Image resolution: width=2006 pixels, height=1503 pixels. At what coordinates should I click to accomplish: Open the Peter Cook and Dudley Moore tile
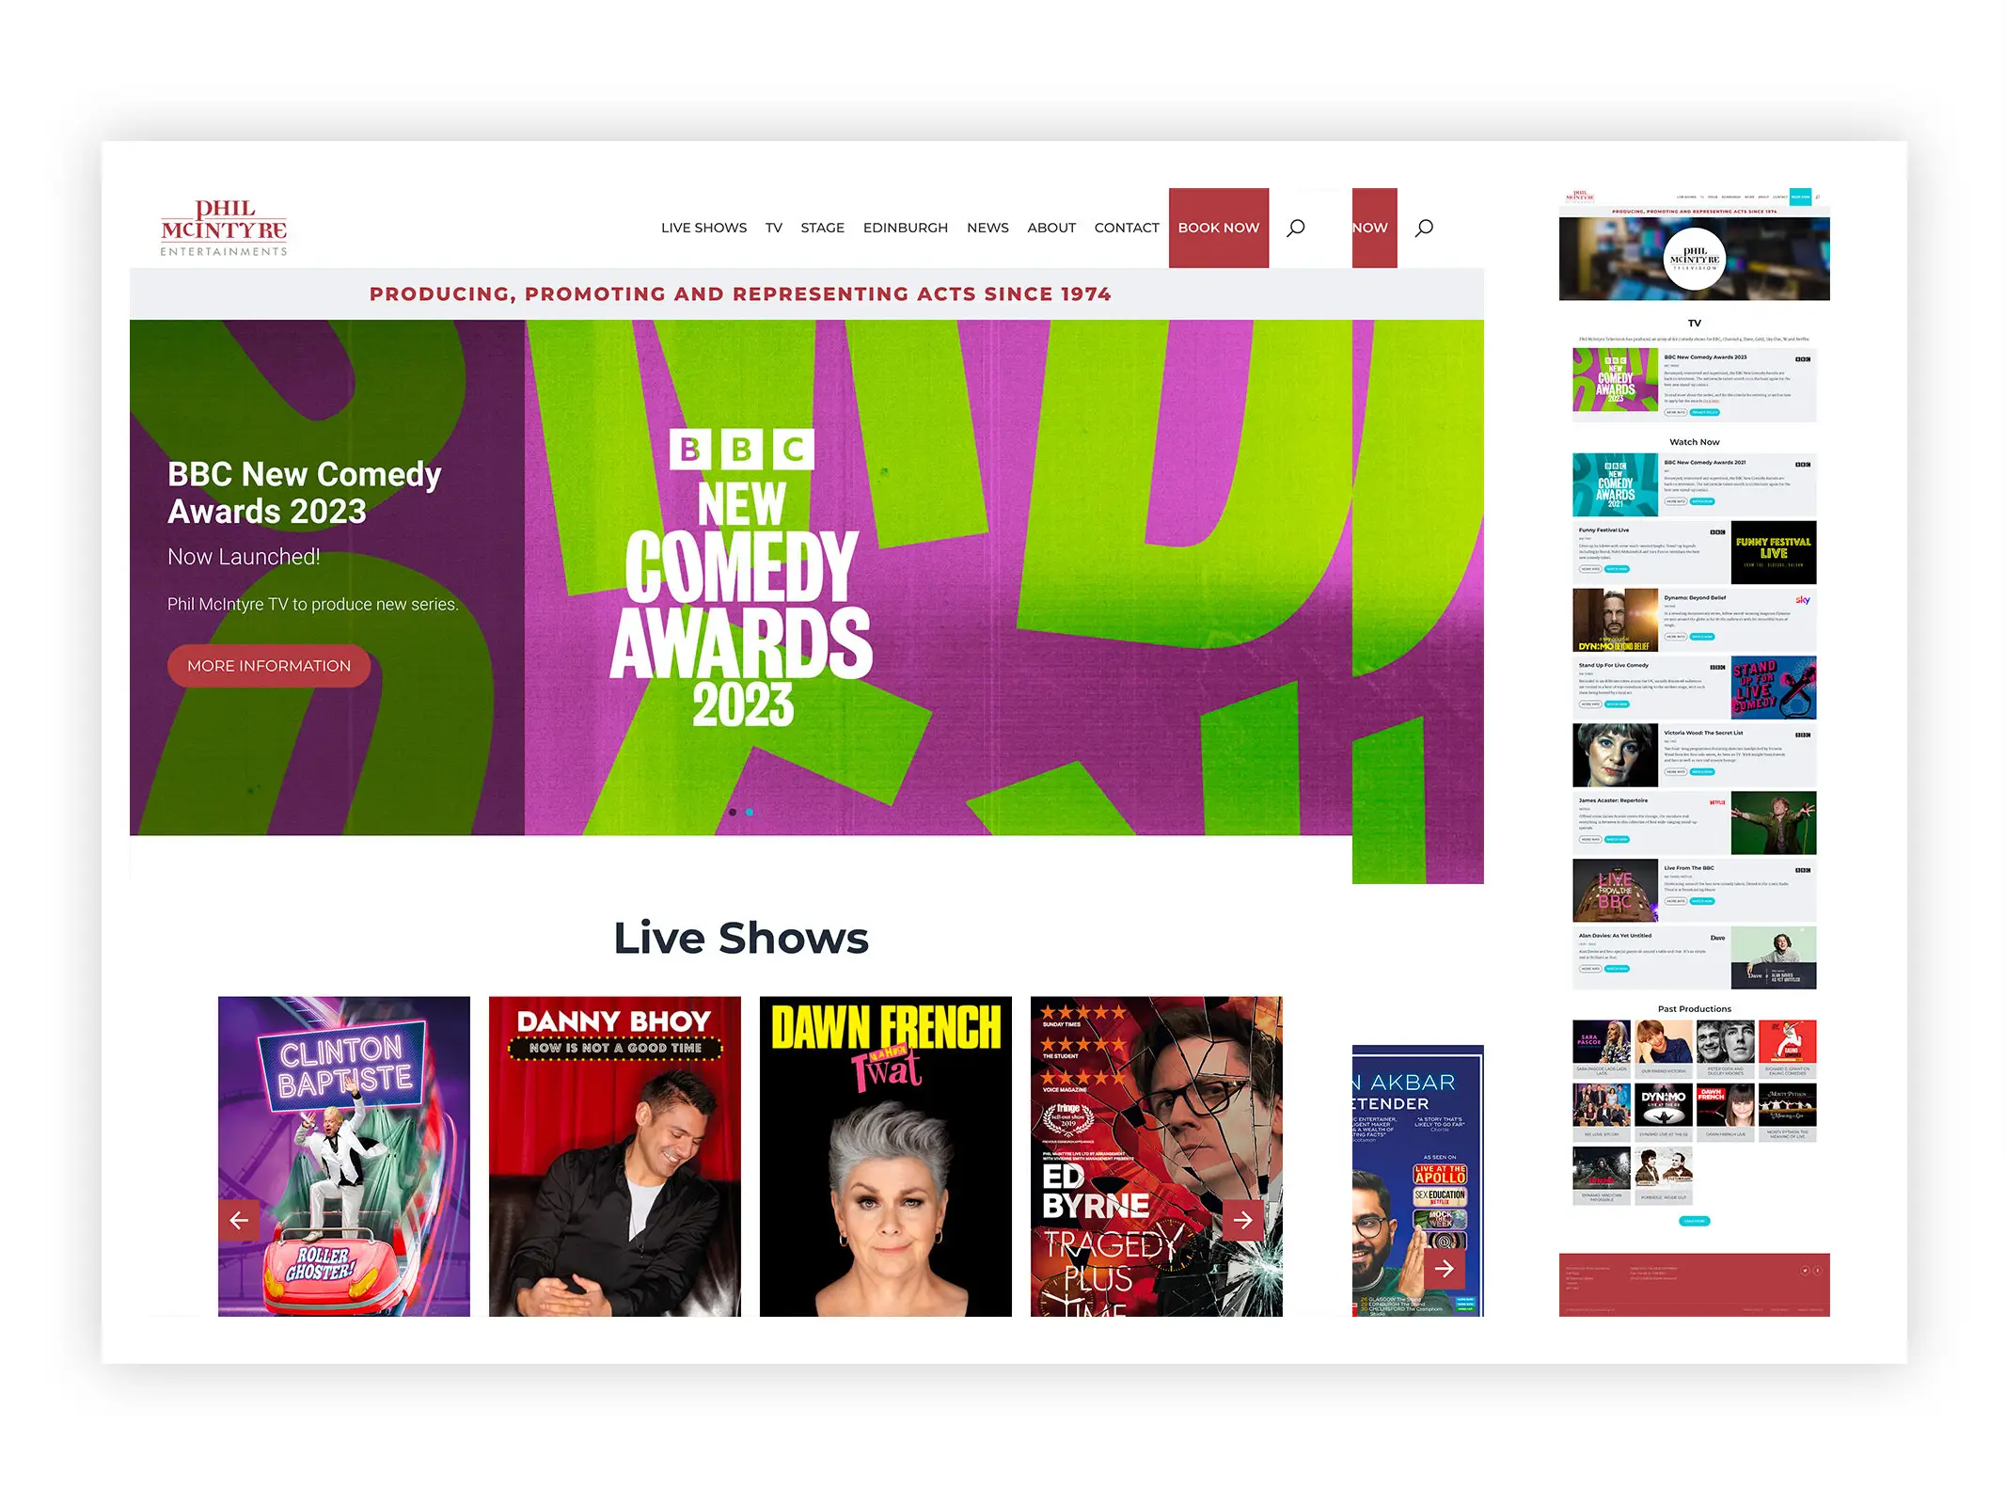[1726, 1049]
